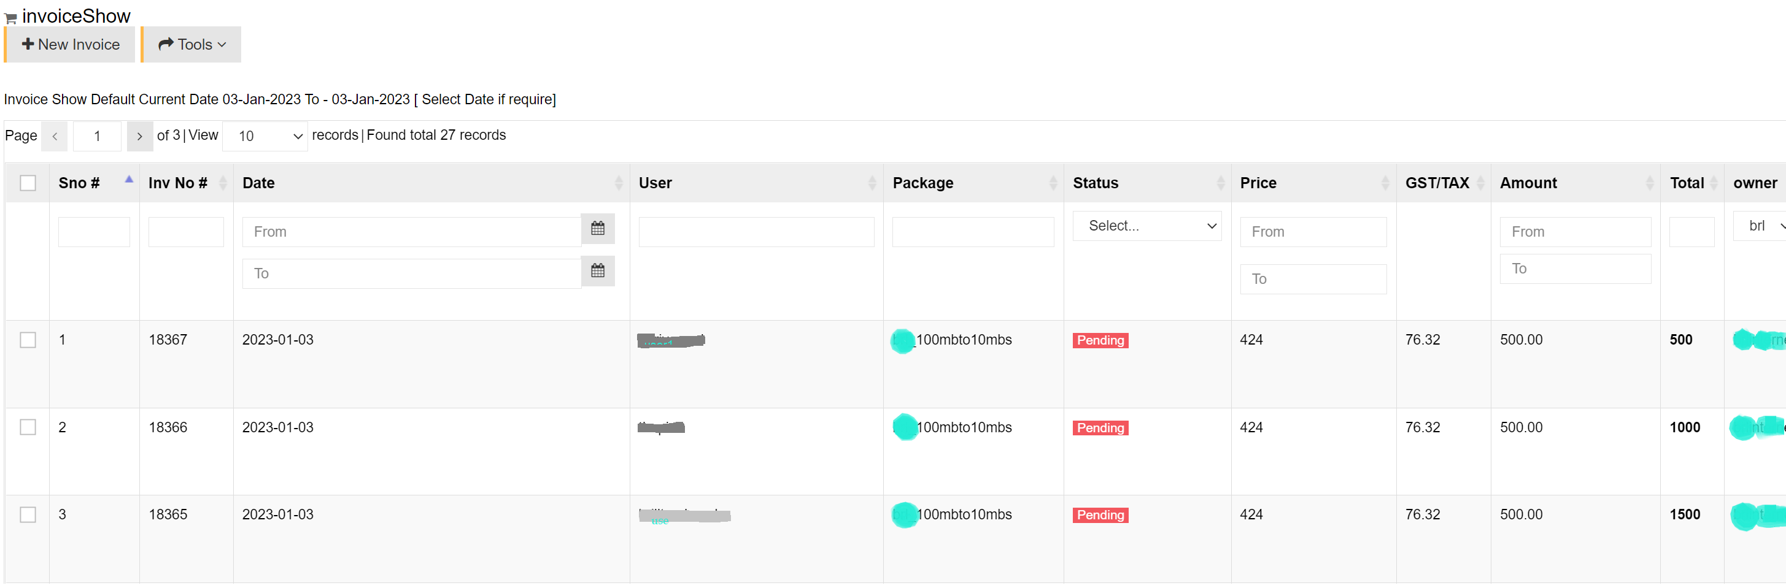Sort by Amount column arrows
The image size is (1786, 588).
coord(1650,183)
